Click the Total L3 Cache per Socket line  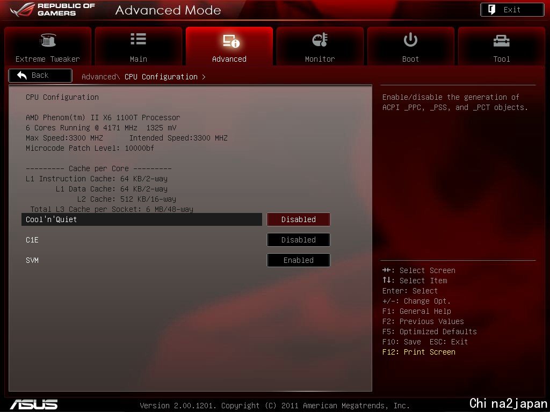click(112, 209)
